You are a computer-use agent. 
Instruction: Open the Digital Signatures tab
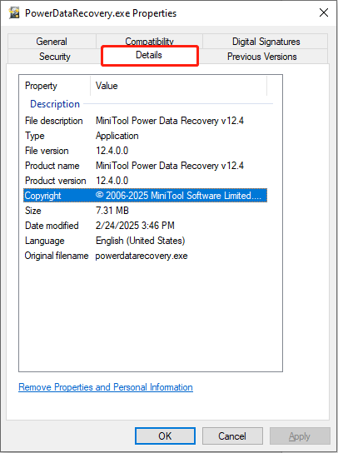[266, 42]
